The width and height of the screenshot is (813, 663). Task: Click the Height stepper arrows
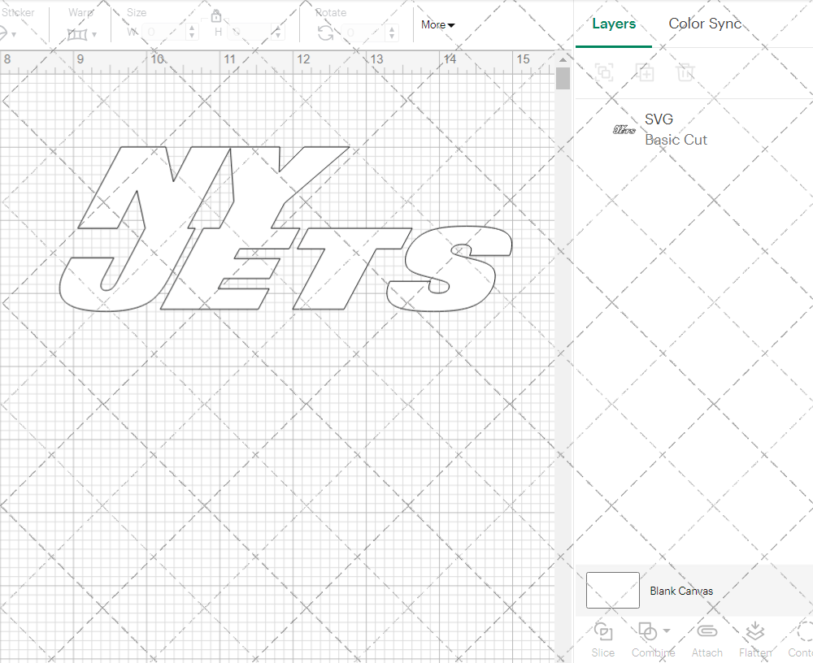278,32
